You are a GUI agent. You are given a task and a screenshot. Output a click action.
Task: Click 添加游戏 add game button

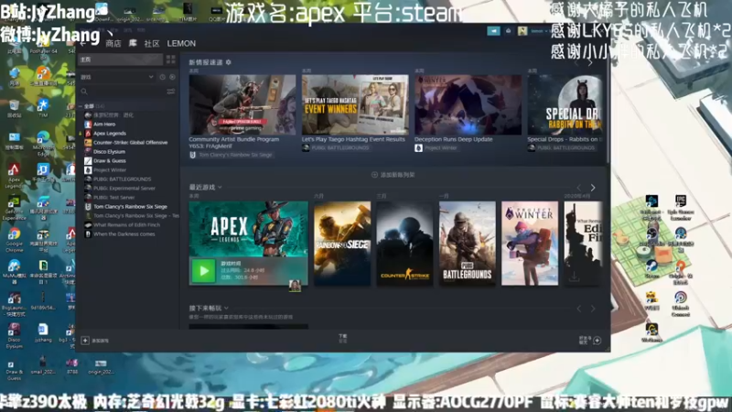[x=95, y=341]
